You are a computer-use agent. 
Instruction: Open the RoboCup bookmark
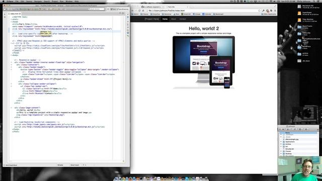155,14
